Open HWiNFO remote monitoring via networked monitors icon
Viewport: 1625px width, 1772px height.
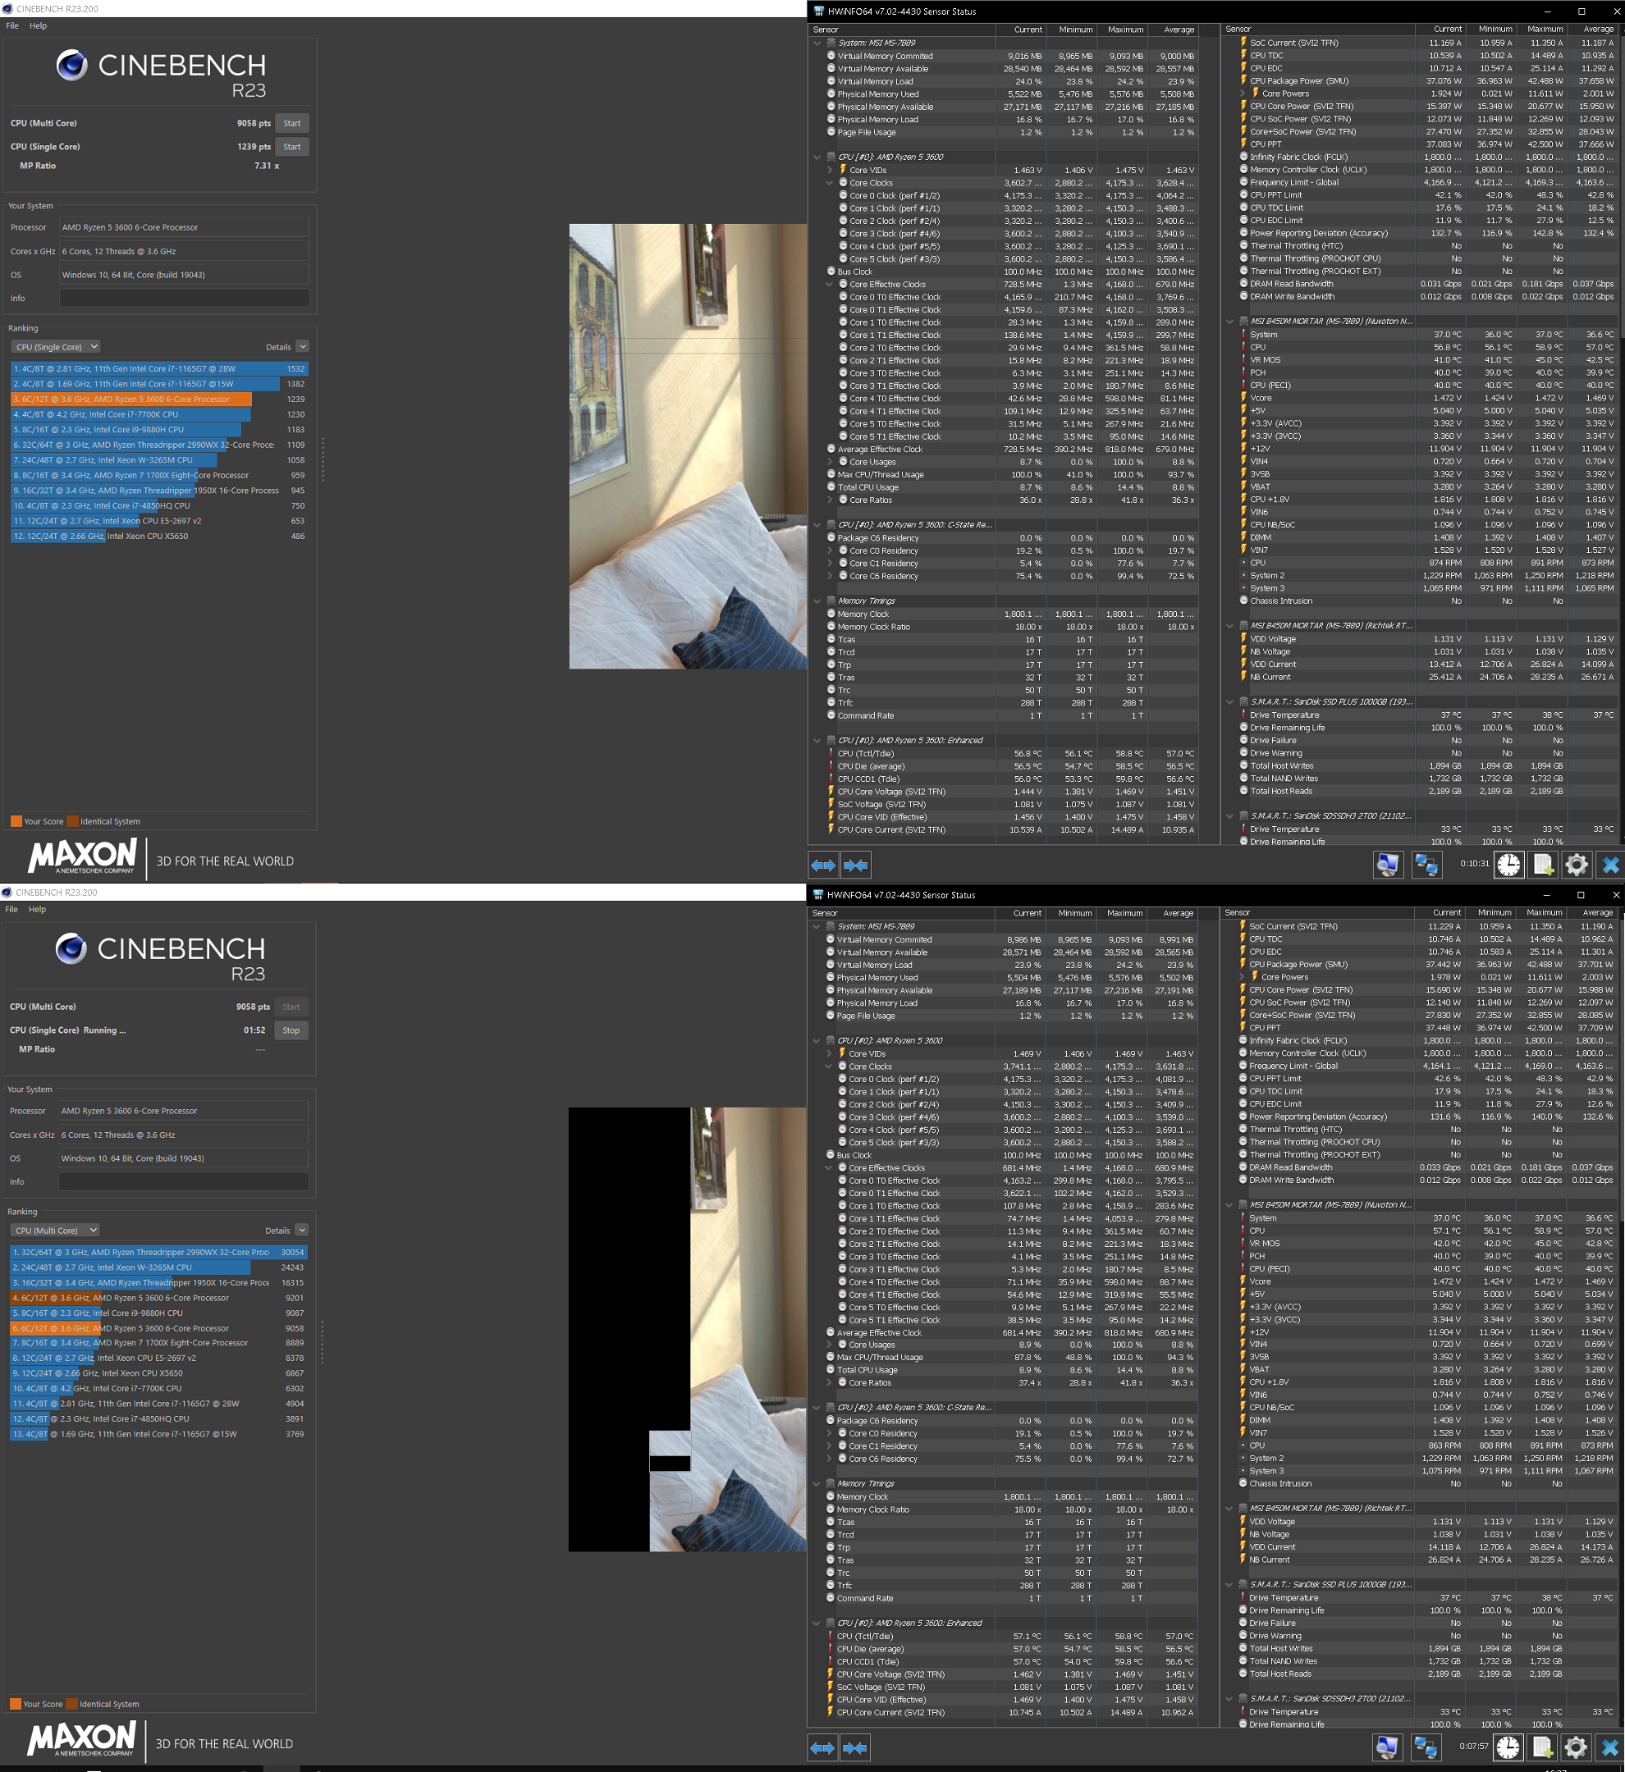coord(1427,865)
